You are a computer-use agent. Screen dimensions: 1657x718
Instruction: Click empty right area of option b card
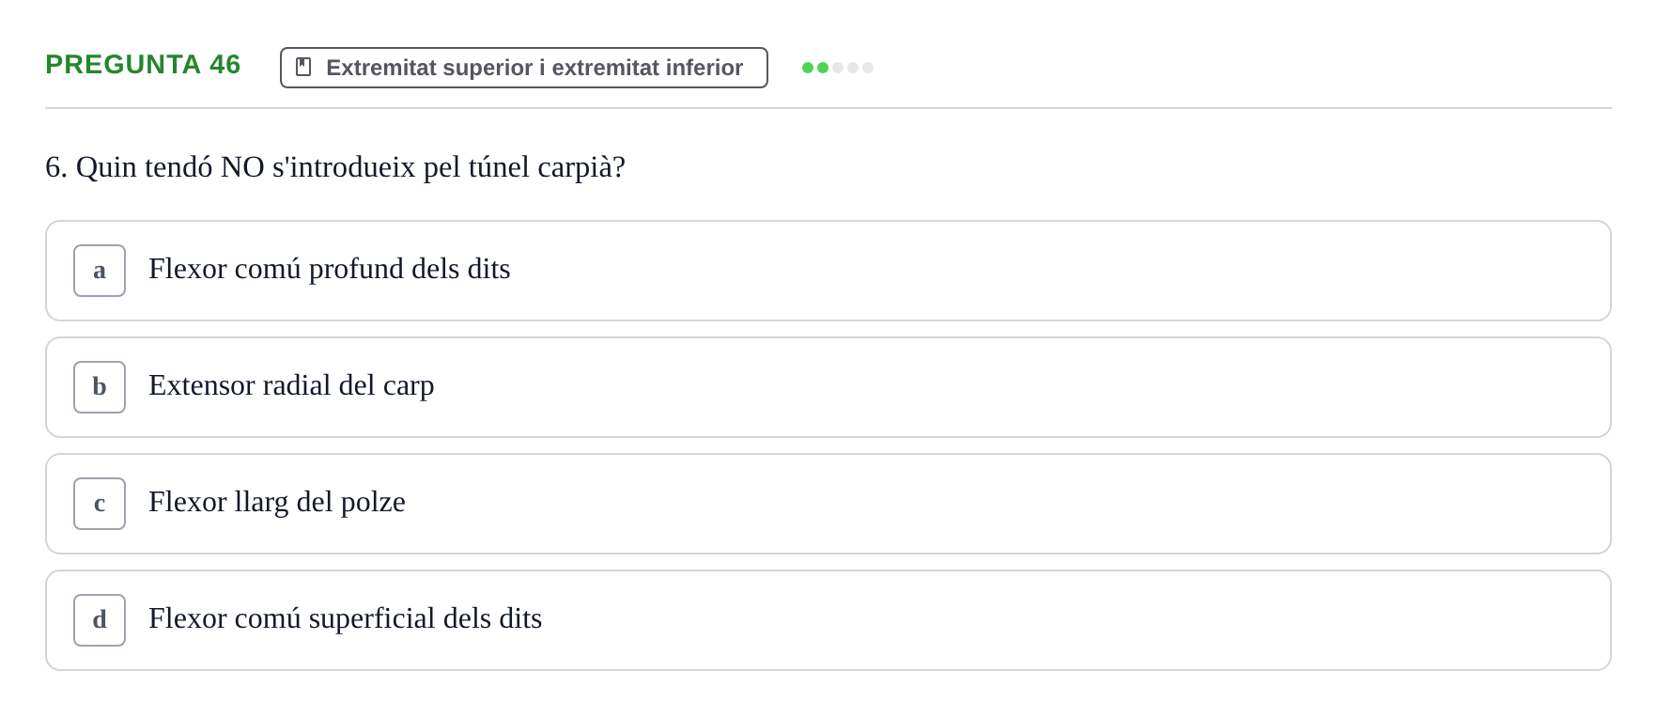(x=1127, y=387)
